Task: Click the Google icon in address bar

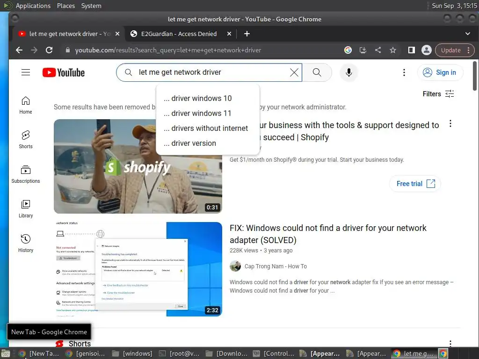Action: click(x=348, y=50)
